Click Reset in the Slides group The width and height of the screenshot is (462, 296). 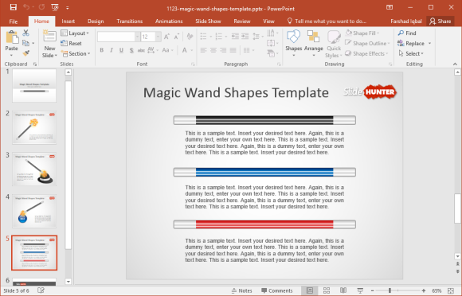click(x=72, y=43)
